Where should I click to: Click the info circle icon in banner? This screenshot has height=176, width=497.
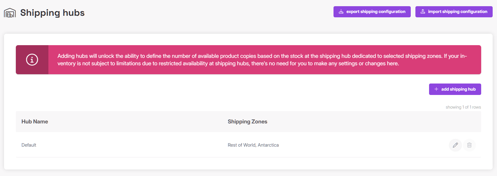(32, 60)
